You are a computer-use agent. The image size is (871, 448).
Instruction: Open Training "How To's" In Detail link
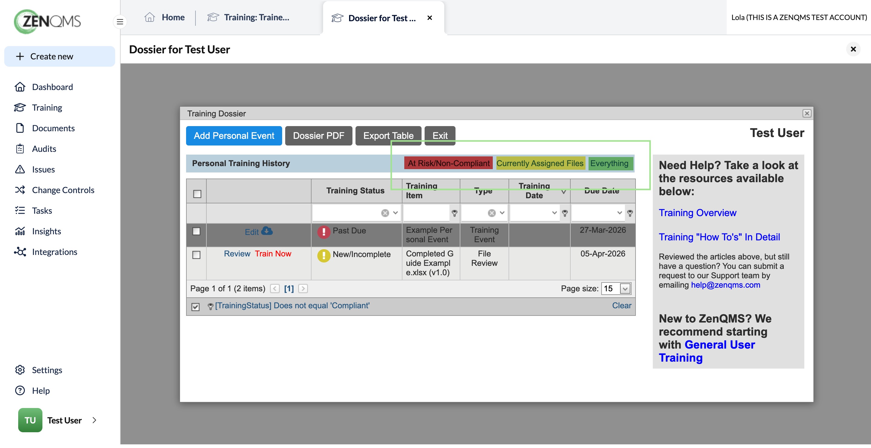[719, 237]
